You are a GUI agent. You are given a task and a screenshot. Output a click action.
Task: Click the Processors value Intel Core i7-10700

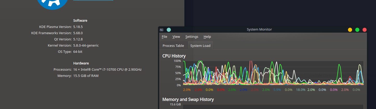(108, 69)
